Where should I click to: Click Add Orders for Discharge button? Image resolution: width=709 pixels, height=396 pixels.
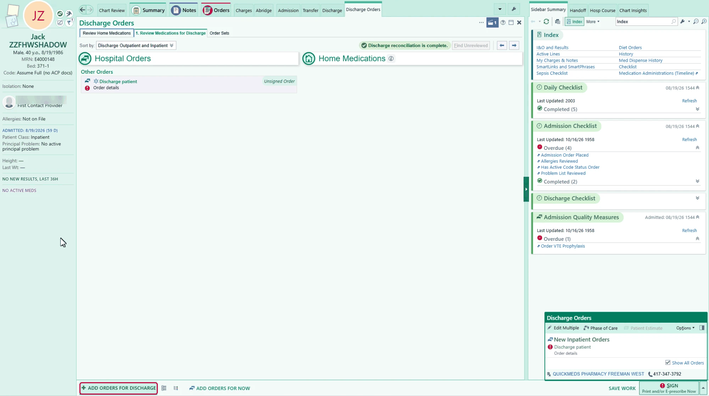118,388
